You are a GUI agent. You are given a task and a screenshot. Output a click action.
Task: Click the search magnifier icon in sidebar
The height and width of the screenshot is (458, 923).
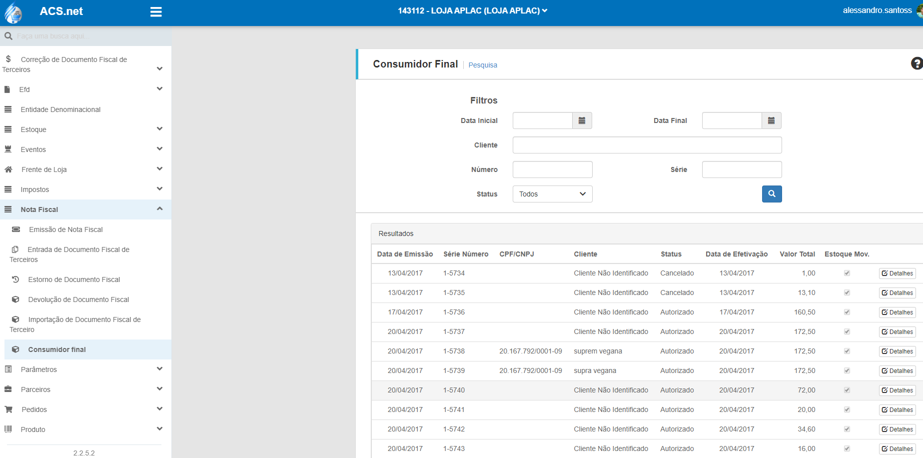8,36
